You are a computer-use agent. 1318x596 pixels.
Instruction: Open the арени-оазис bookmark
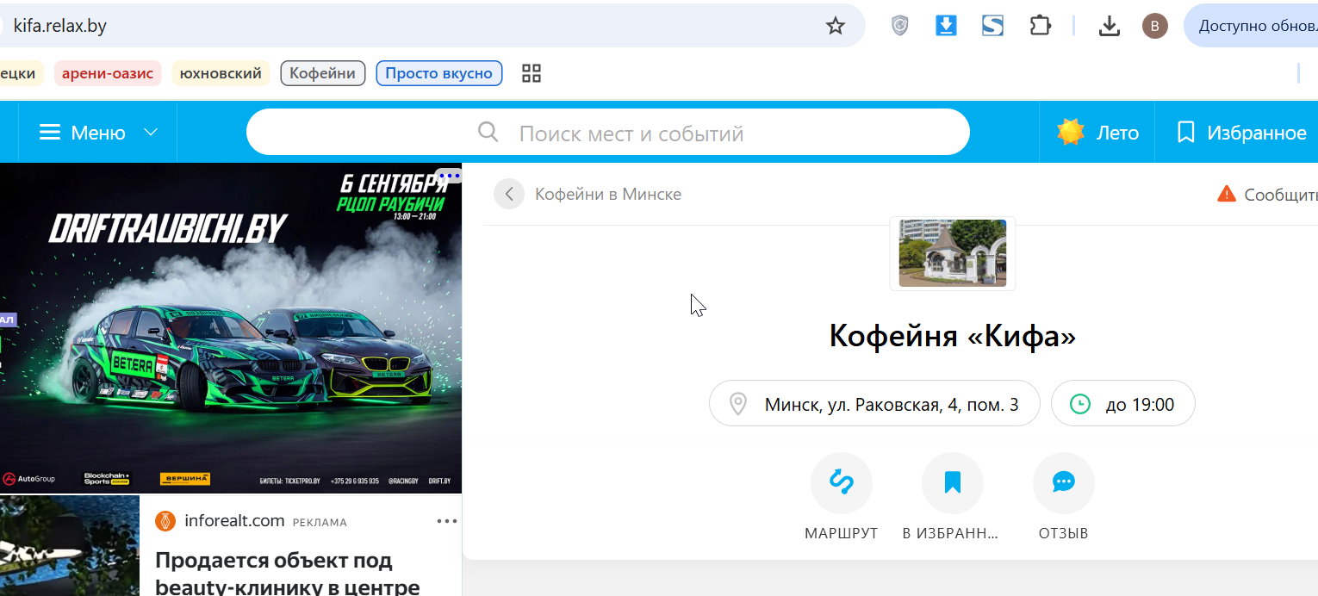(x=108, y=73)
